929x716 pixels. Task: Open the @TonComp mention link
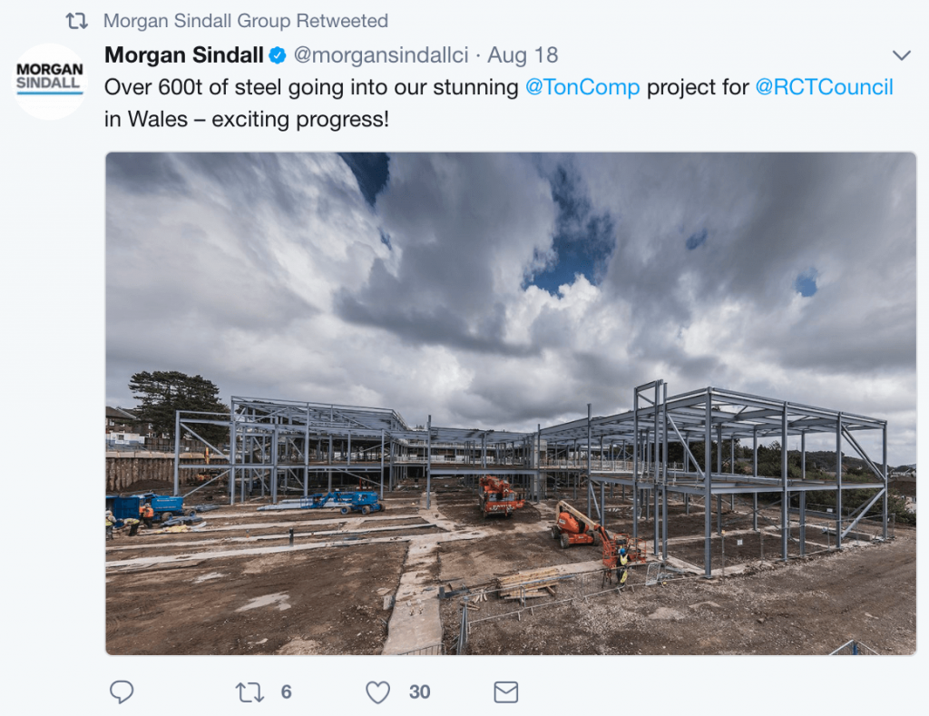tap(582, 87)
